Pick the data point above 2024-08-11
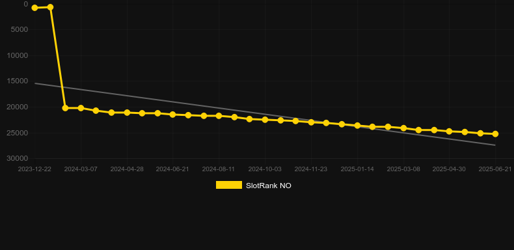Screen dimensions: 514x250 (x=219, y=116)
